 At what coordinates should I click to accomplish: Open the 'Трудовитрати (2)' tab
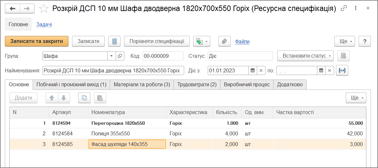pyautogui.click(x=197, y=85)
